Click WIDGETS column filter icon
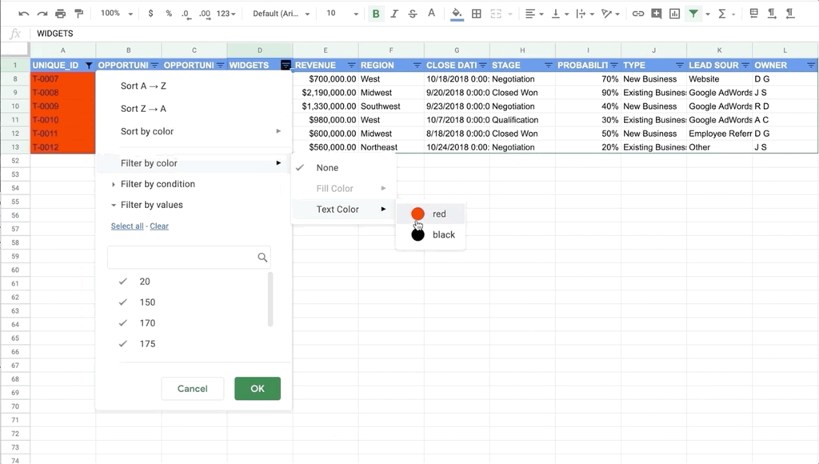The width and height of the screenshot is (819, 464). coord(286,66)
